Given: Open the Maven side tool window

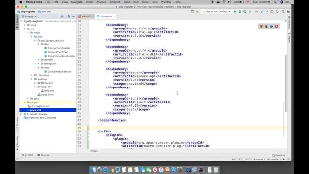Looking at the screenshot, I should pos(289,38).
